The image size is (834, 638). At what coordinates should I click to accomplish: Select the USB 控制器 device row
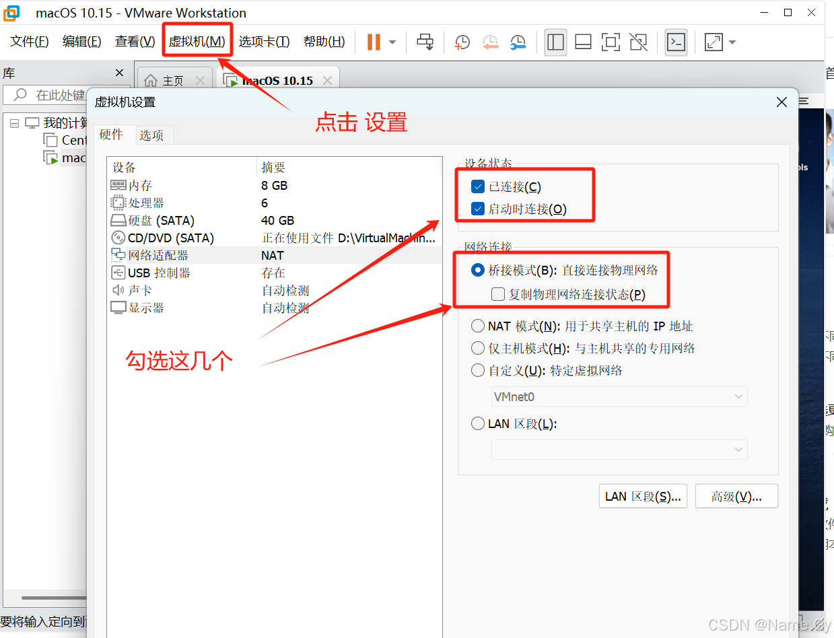tap(275, 273)
